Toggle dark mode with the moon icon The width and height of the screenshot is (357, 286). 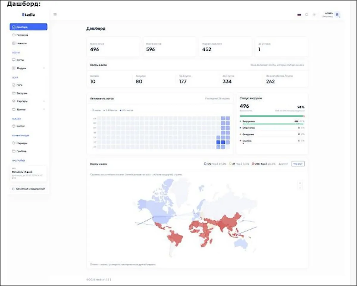307,15
